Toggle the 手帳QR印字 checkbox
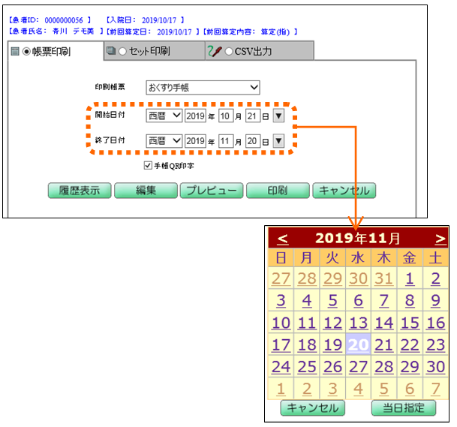This screenshot has height=427, width=457. [148, 165]
